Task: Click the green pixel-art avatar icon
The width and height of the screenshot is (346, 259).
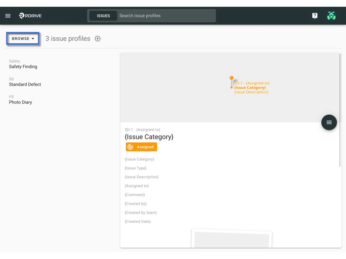Action: 331,16
